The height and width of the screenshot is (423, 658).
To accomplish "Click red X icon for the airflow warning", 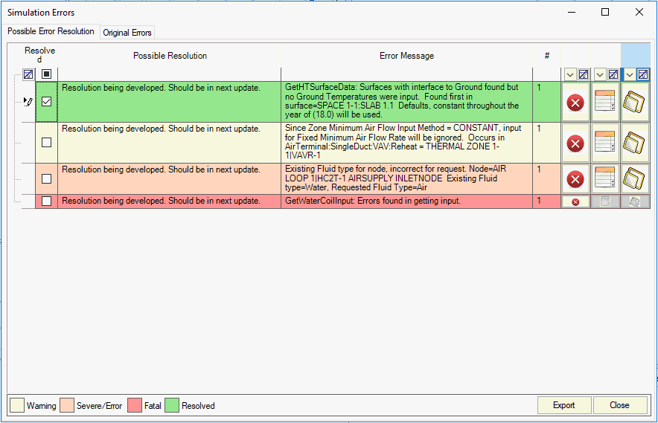I will 575,143.
